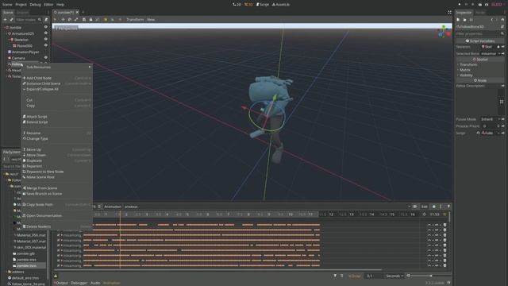This screenshot has height=286, width=508.
Task: Click the search icon in Filter nodes
Action: (x=40, y=20)
